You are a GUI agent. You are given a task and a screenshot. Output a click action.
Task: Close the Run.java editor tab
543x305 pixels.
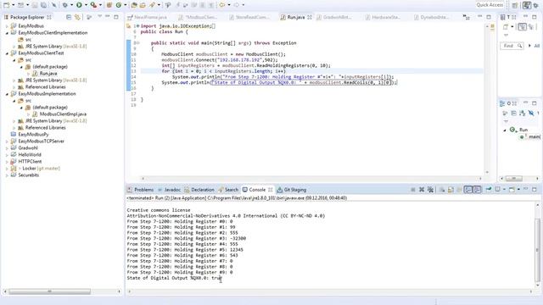click(309, 17)
